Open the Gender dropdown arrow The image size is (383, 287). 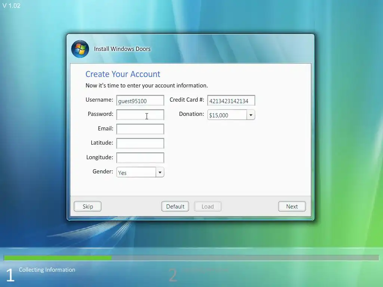pyautogui.click(x=160, y=172)
